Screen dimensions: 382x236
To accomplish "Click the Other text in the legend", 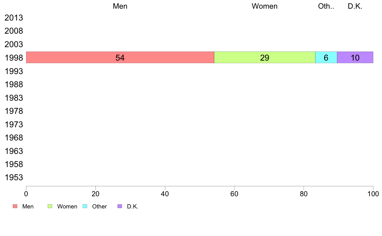I will point(99,206).
